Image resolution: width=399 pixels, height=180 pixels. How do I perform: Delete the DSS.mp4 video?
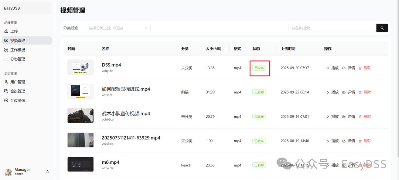365,68
